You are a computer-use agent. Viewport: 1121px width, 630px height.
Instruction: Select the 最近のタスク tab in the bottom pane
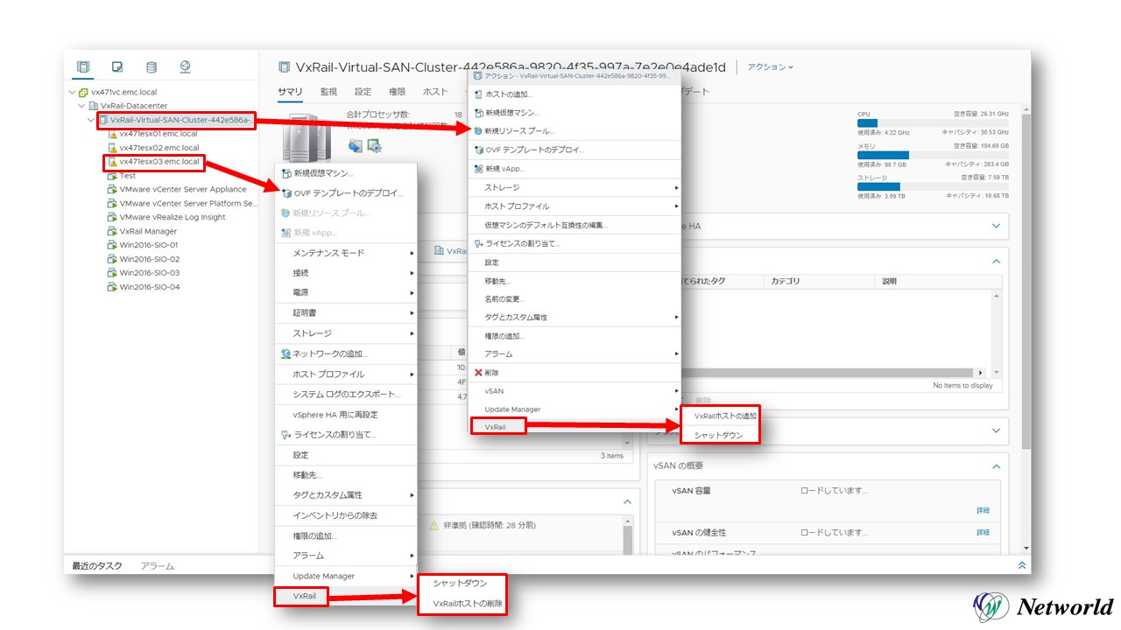[97, 566]
